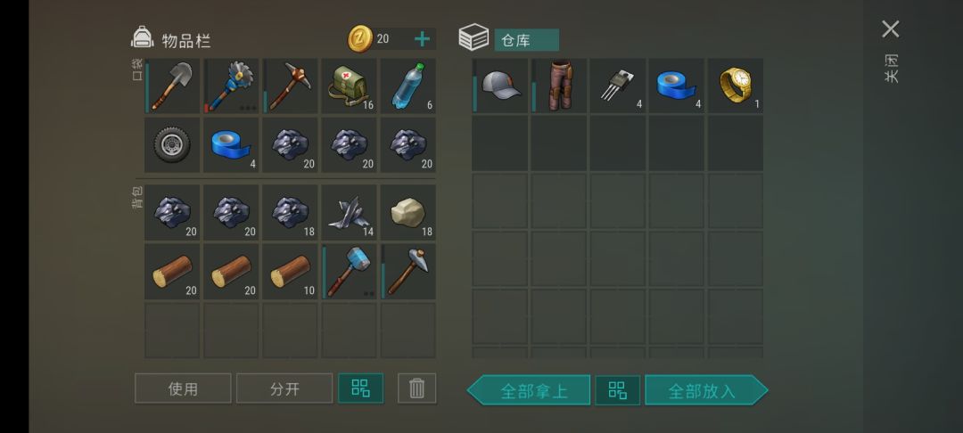The height and width of the screenshot is (433, 963).
Task: Select the circular saw weapon
Action: (231, 86)
